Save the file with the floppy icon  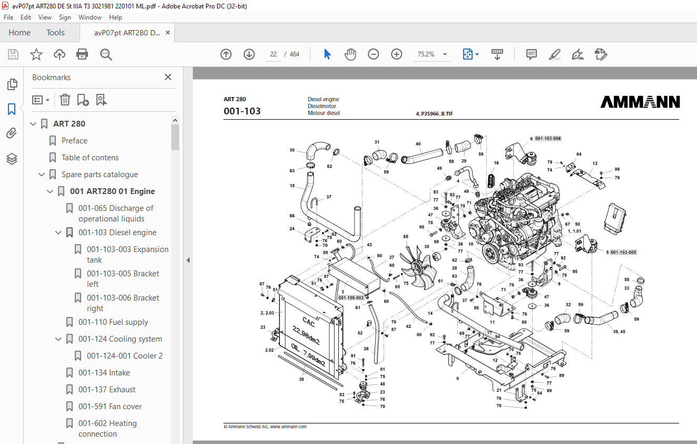click(x=13, y=54)
